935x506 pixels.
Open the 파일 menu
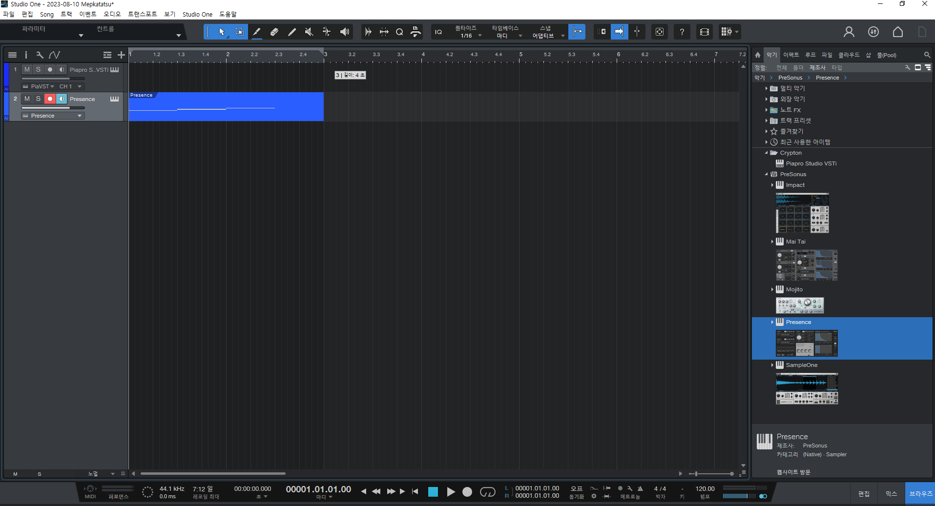point(9,14)
